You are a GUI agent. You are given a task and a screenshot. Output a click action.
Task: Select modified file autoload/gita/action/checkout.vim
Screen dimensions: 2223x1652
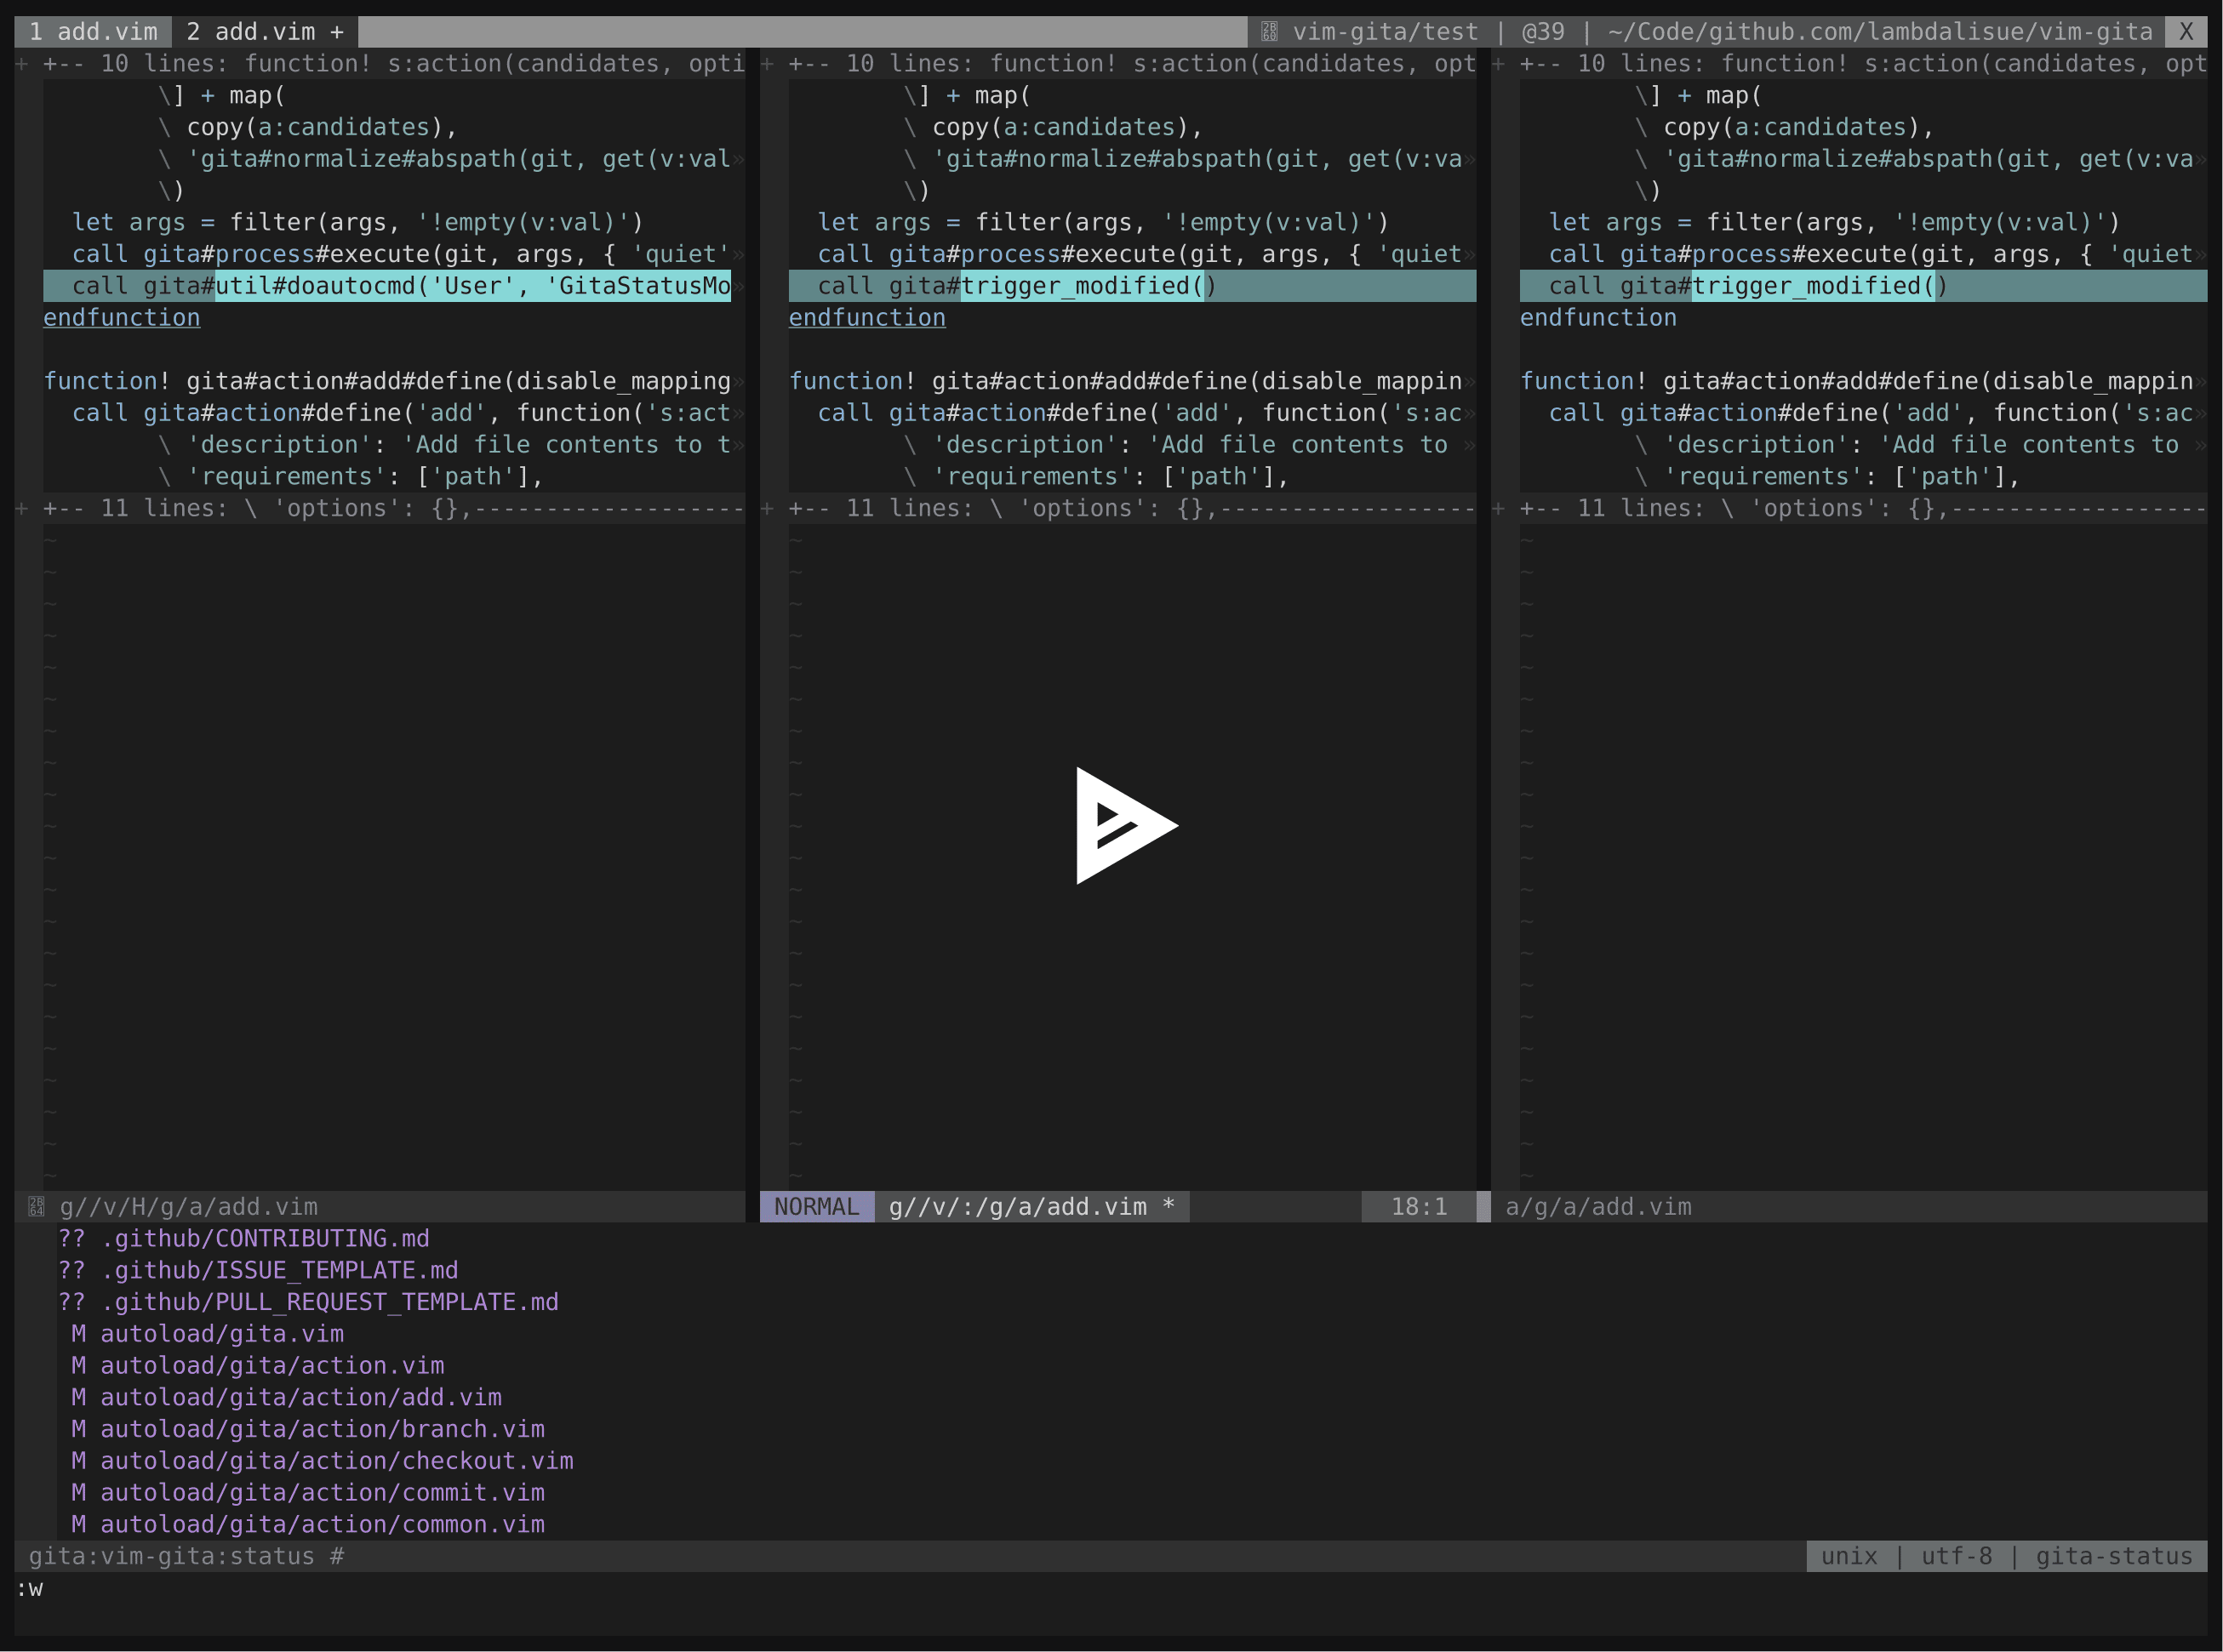[323, 1461]
